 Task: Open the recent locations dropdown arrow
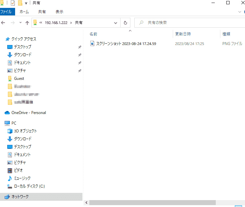[20, 23]
